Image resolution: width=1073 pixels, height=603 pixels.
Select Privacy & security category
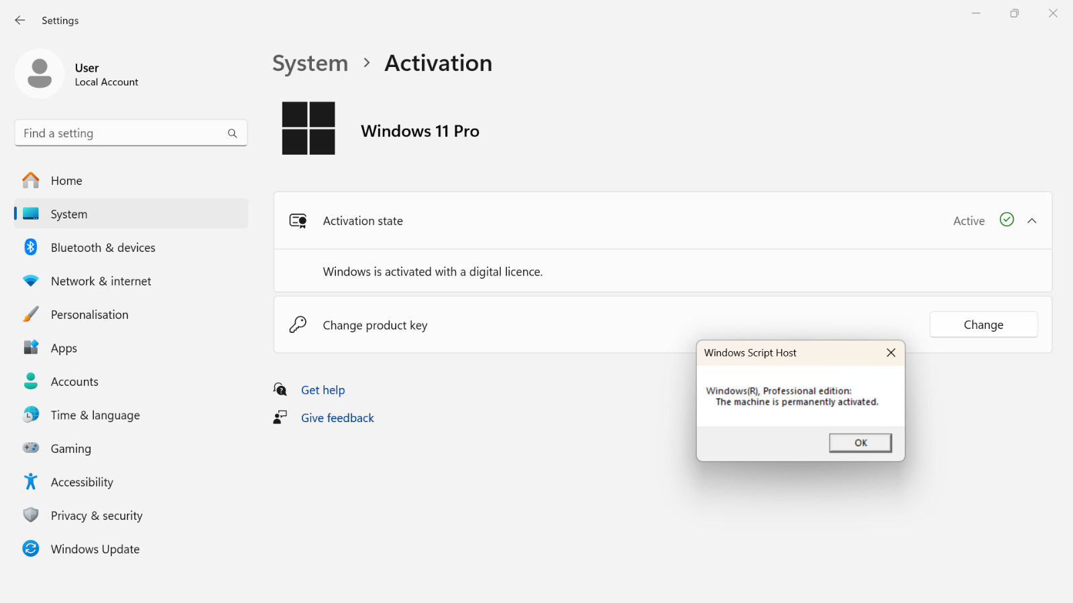point(131,515)
